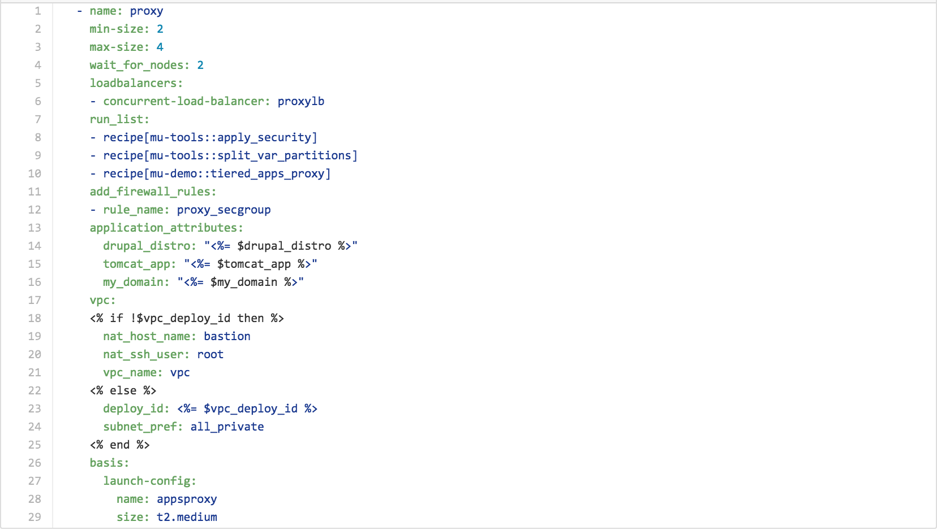Click line number 29 in the gutter
The width and height of the screenshot is (937, 530).
click(x=35, y=517)
